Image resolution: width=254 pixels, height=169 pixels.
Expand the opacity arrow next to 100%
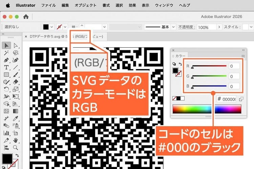[219, 27]
